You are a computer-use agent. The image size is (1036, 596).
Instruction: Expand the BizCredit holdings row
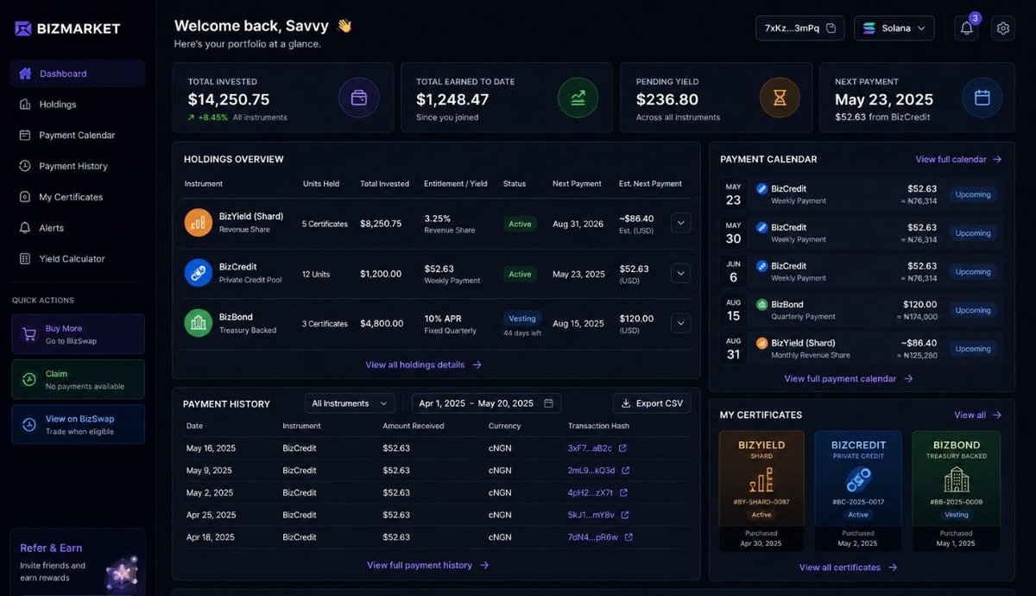681,273
